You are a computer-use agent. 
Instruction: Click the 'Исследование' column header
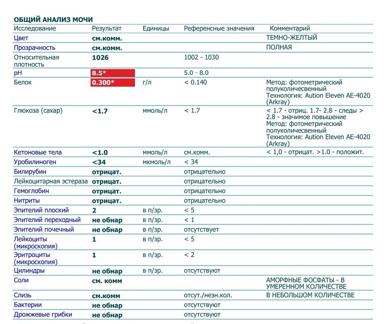pyautogui.click(x=35, y=29)
